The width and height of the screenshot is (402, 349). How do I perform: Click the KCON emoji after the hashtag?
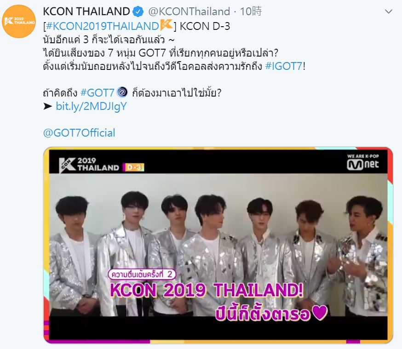[x=167, y=25]
